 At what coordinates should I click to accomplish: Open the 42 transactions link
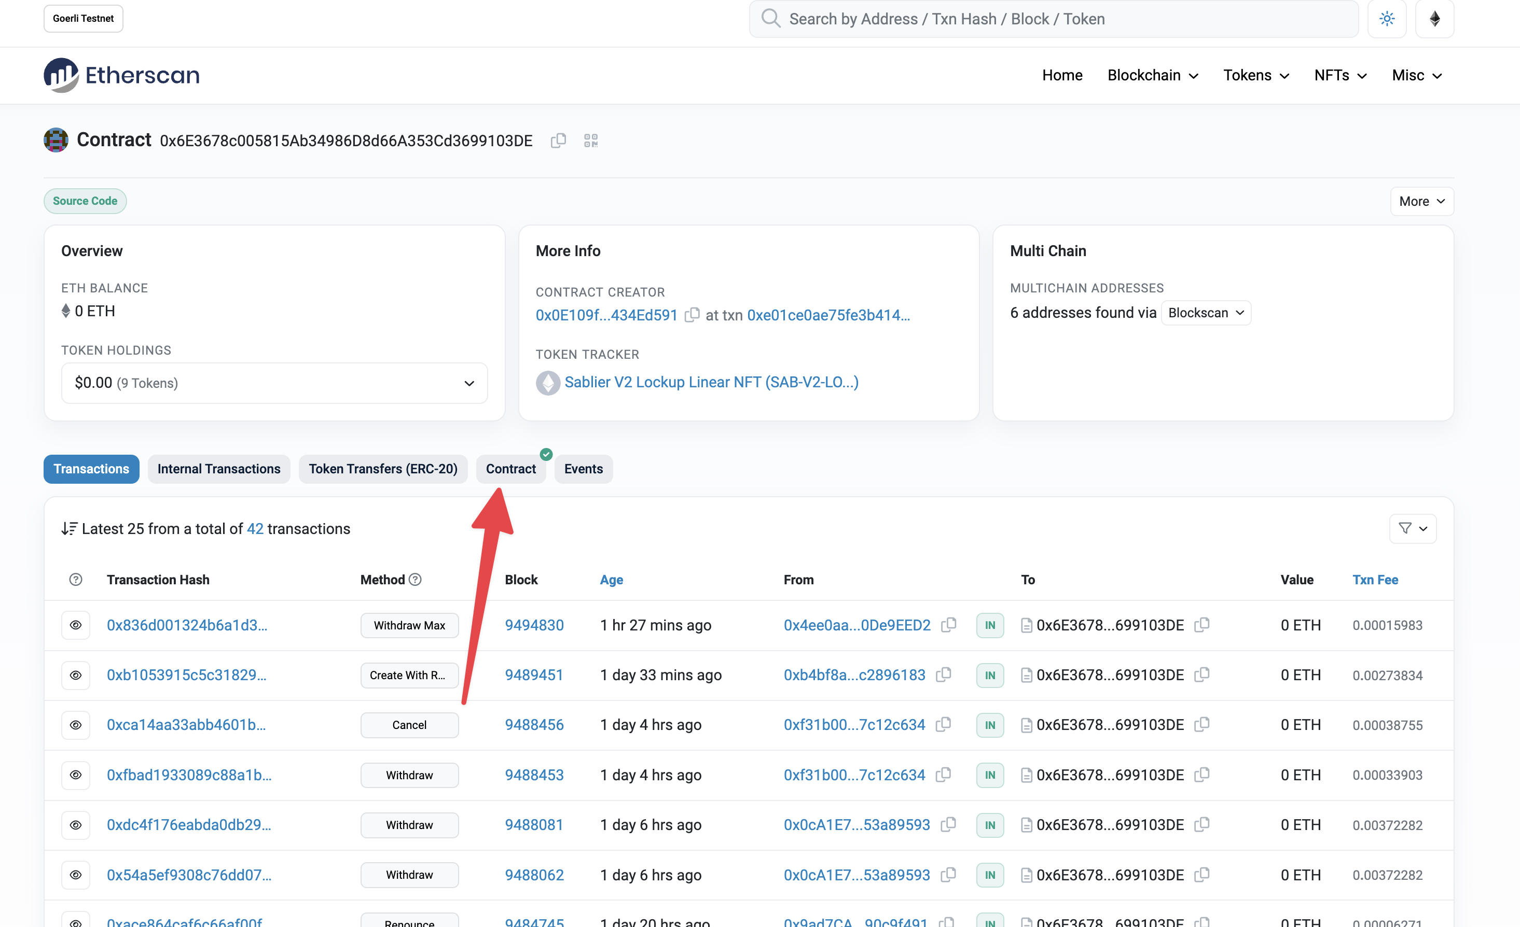click(x=255, y=529)
